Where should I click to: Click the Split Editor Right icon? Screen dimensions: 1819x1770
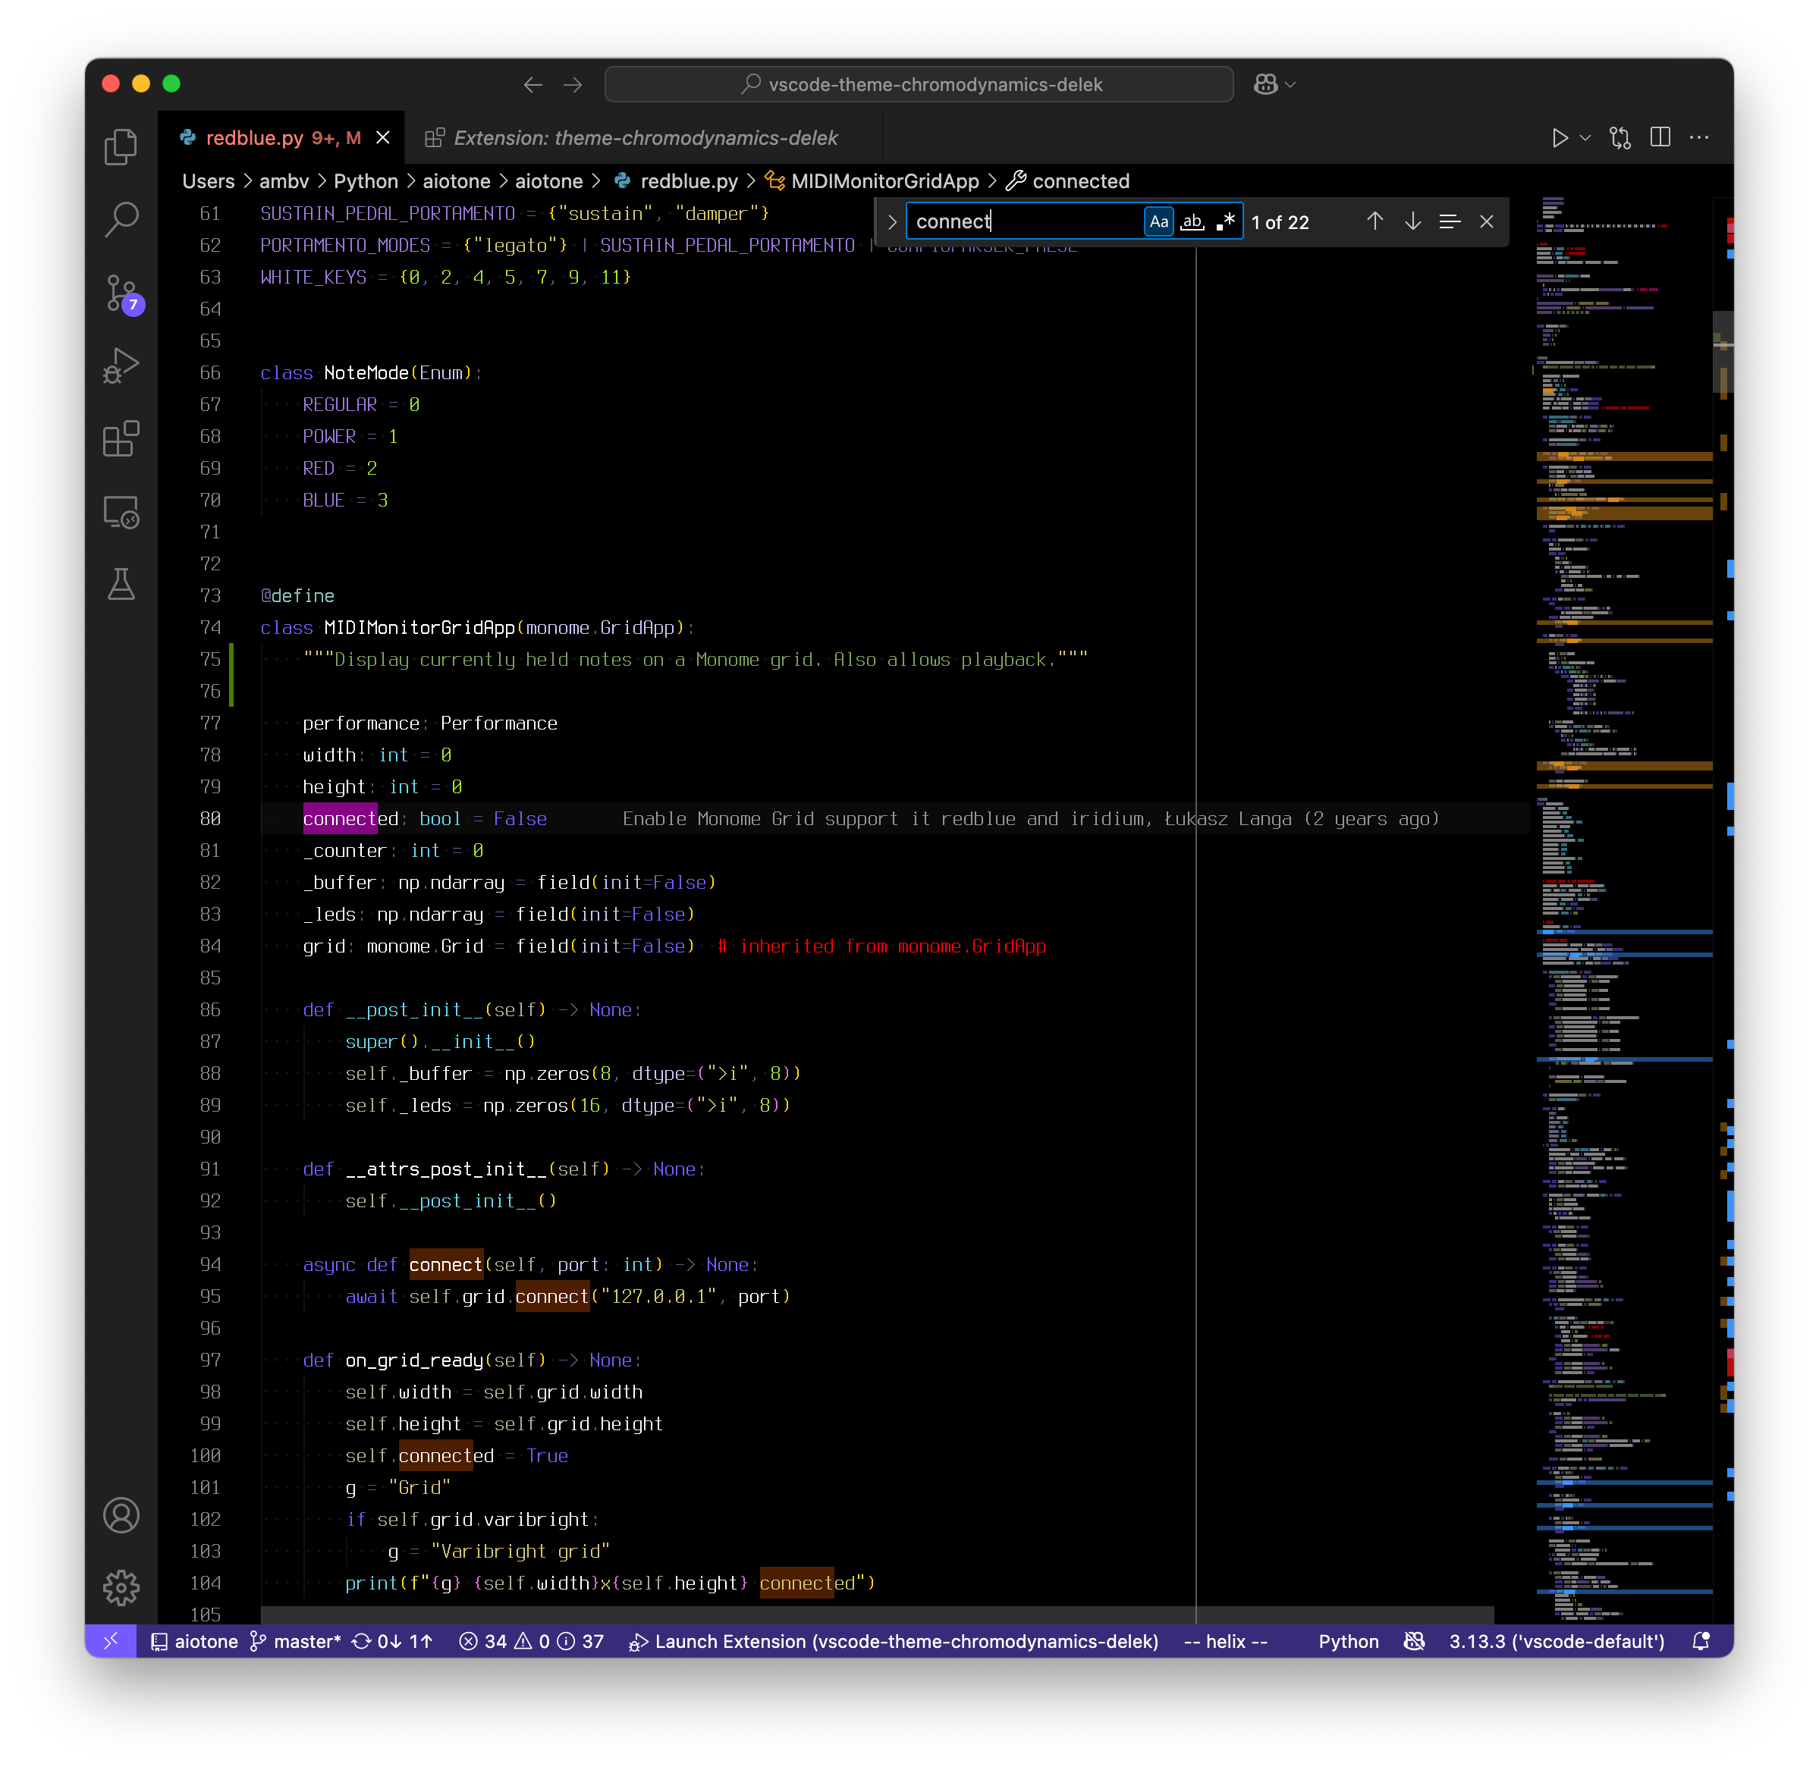tap(1660, 137)
